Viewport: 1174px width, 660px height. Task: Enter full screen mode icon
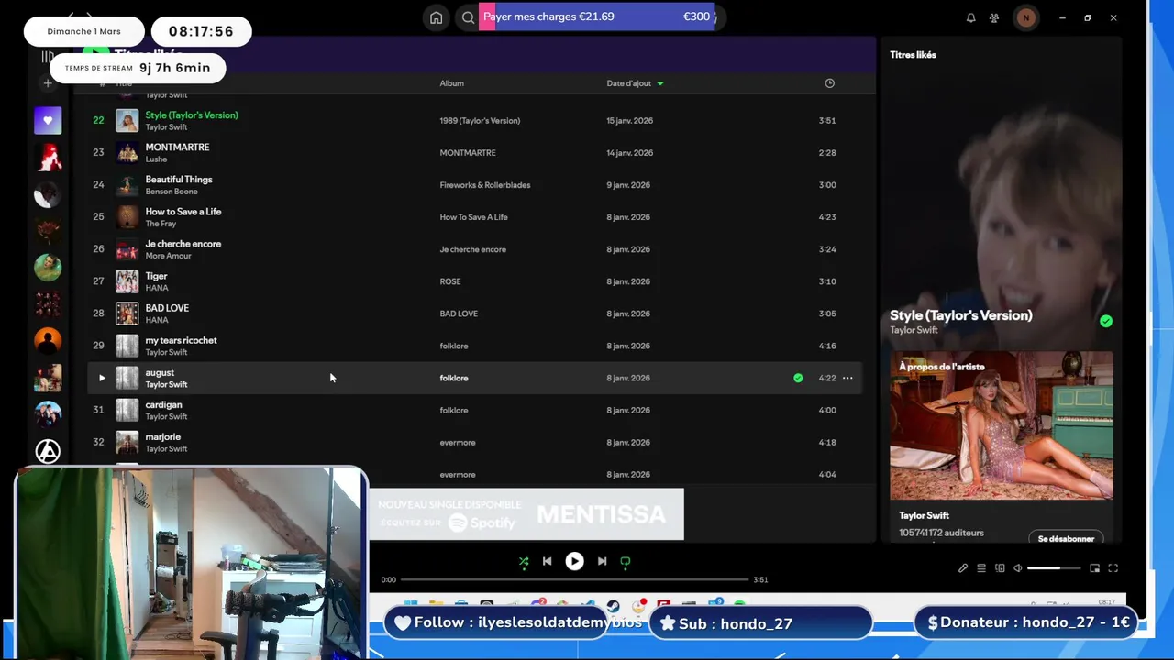coord(1113,568)
